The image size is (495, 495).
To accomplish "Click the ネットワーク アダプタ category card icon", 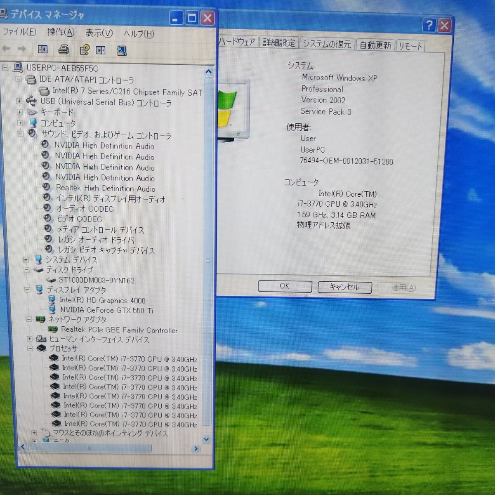I will click(x=40, y=319).
